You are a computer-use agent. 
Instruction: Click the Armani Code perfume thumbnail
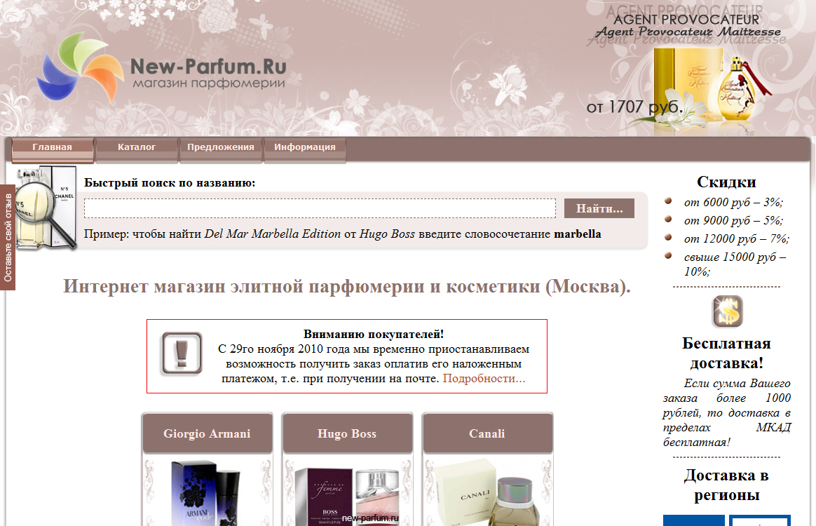[x=207, y=492]
